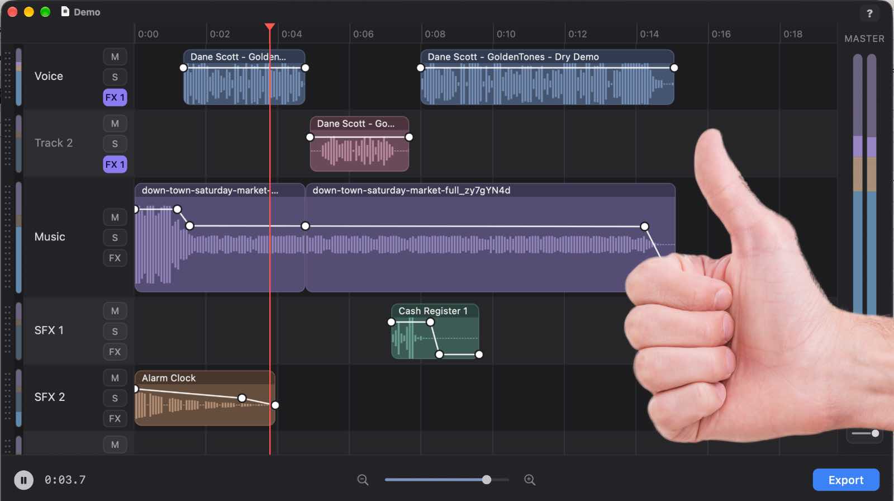The width and height of the screenshot is (894, 501).
Task: Solo the Voice track
Action: point(115,77)
